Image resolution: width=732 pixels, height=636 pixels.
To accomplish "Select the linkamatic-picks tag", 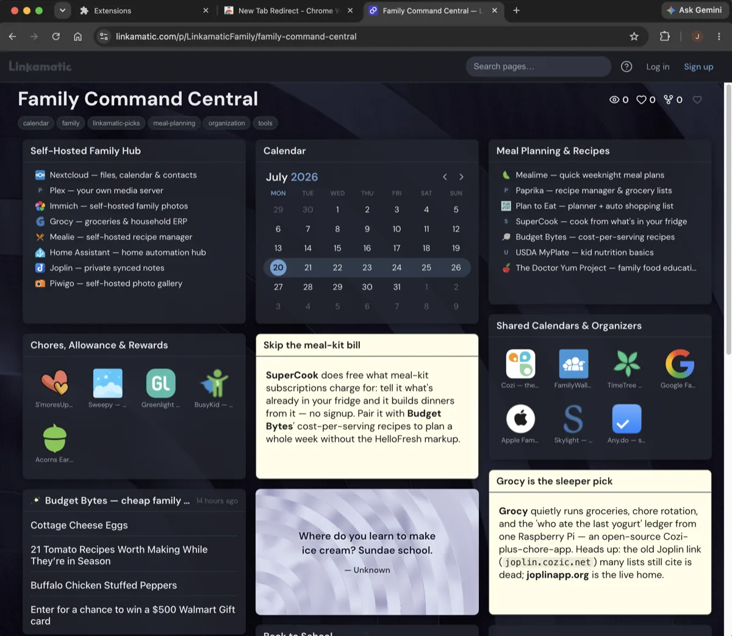I will (x=116, y=123).
